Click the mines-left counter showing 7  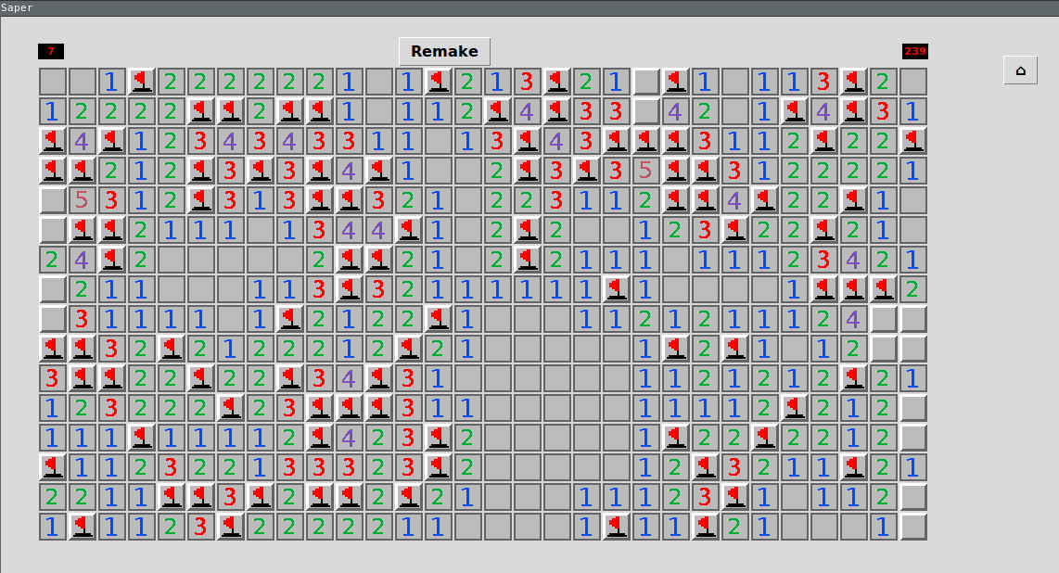tap(51, 51)
